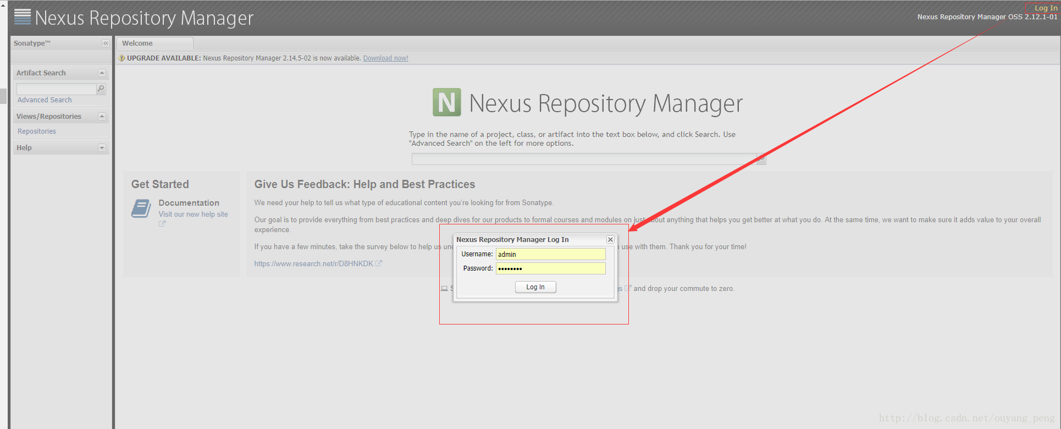This screenshot has width=1061, height=429.
Task: Focus the Username field
Action: point(551,254)
